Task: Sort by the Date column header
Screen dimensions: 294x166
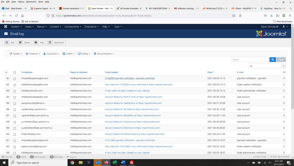Action: point(211,72)
